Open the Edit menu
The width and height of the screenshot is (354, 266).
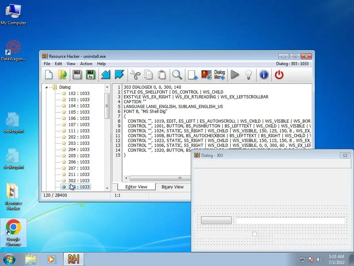click(58, 64)
